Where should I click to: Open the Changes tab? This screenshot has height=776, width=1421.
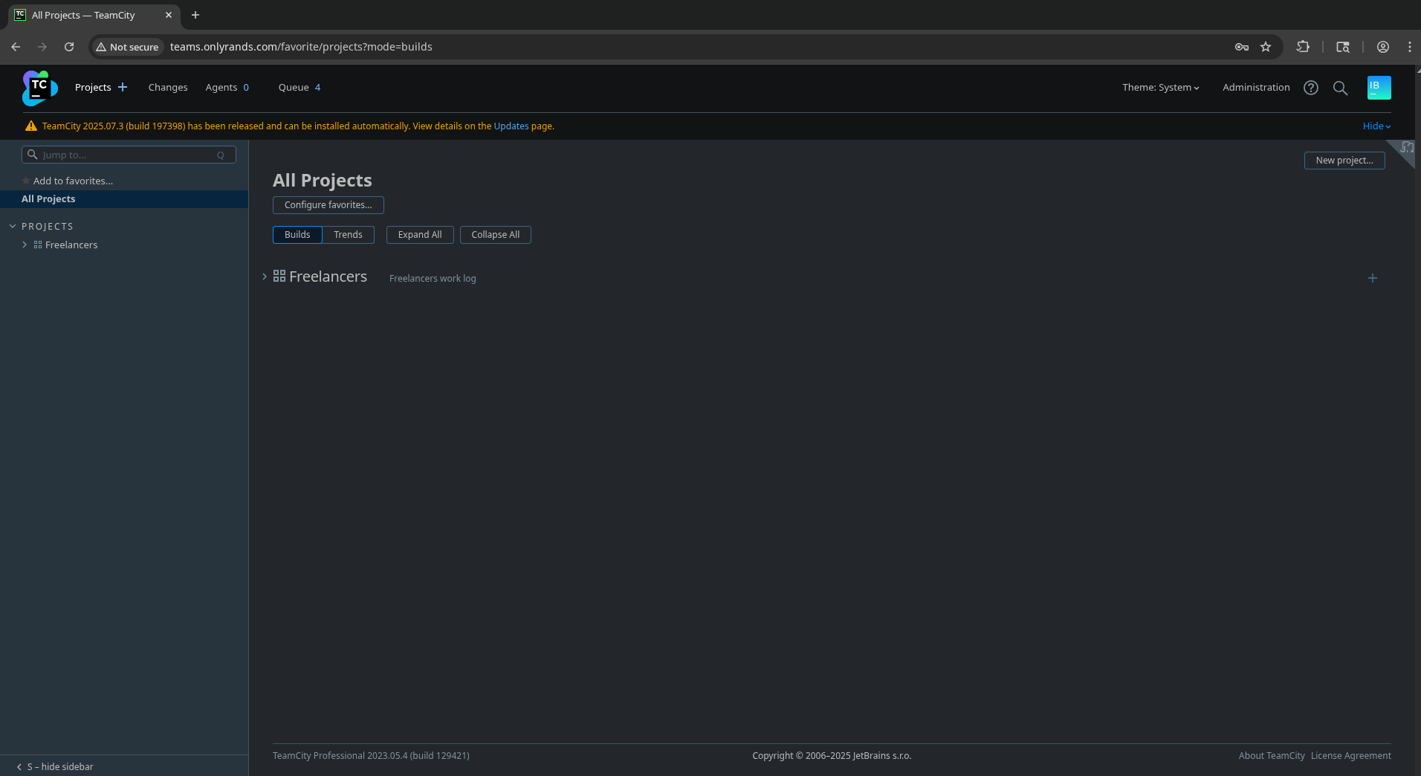point(168,88)
